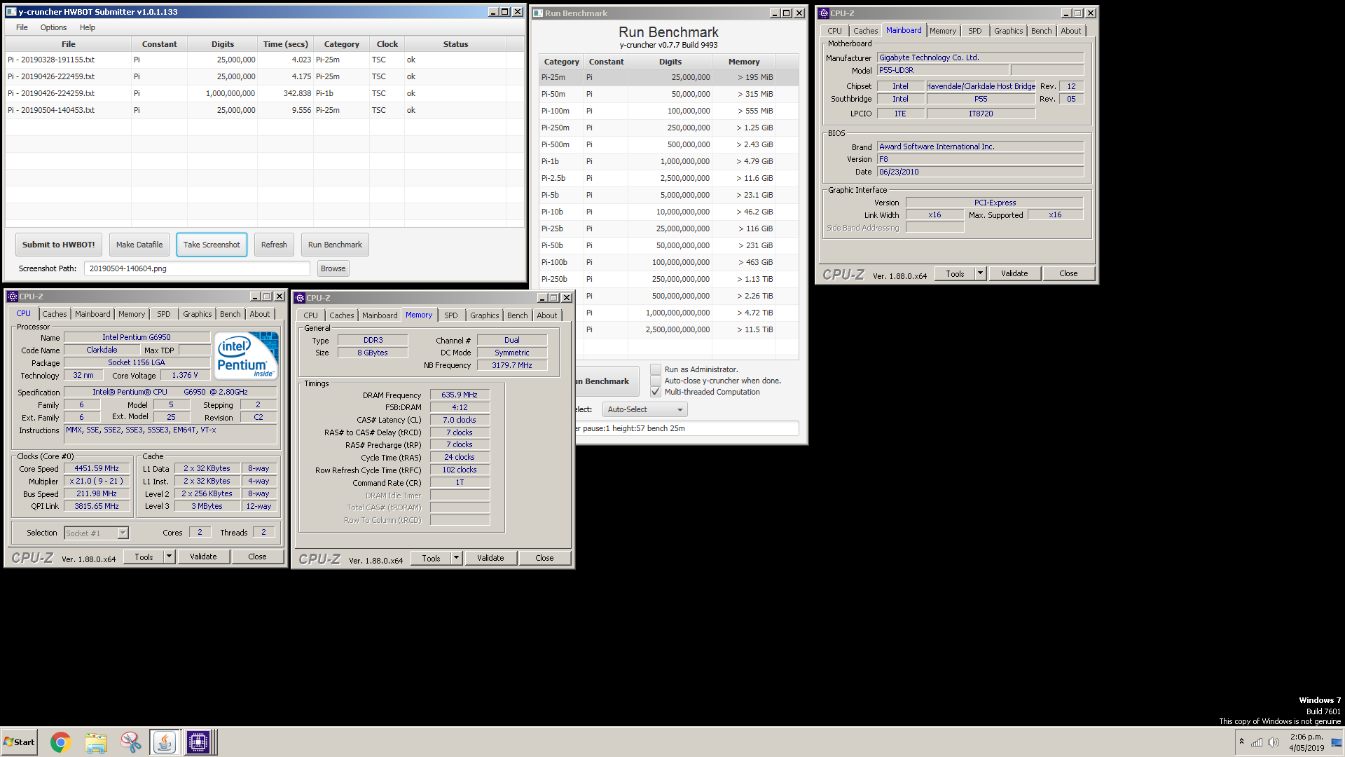
Task: Click the taskbar clock showing 2:06 p.m.
Action: (x=1306, y=742)
